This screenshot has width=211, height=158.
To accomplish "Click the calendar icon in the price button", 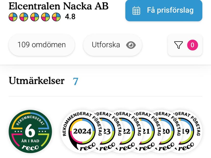I will 136,11.
